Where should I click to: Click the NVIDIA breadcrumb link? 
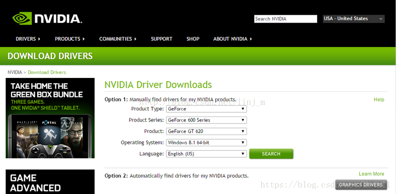[x=14, y=72]
